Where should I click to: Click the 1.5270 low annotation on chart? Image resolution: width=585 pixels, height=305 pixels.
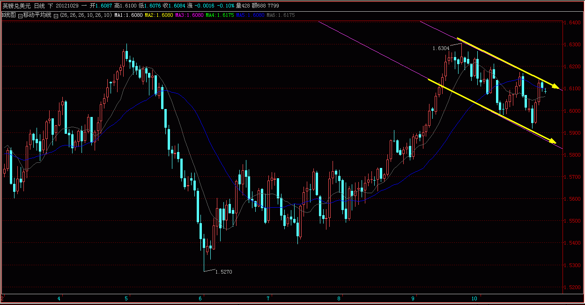click(x=224, y=272)
